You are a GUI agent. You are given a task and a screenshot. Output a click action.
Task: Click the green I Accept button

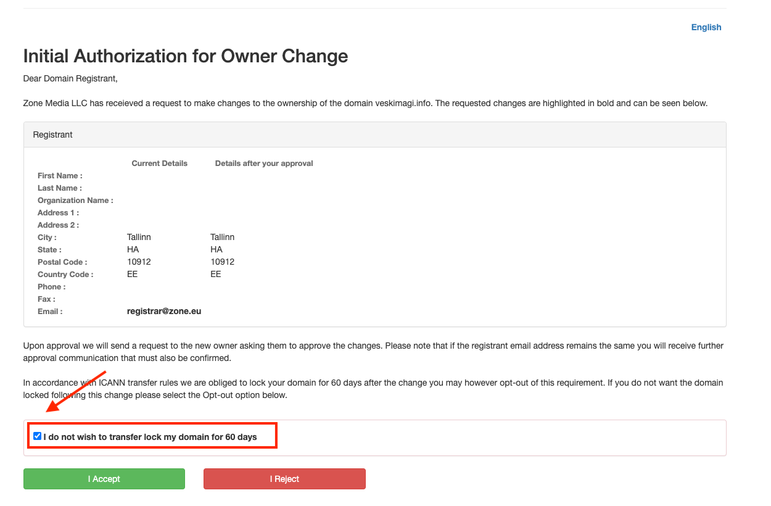tap(104, 479)
